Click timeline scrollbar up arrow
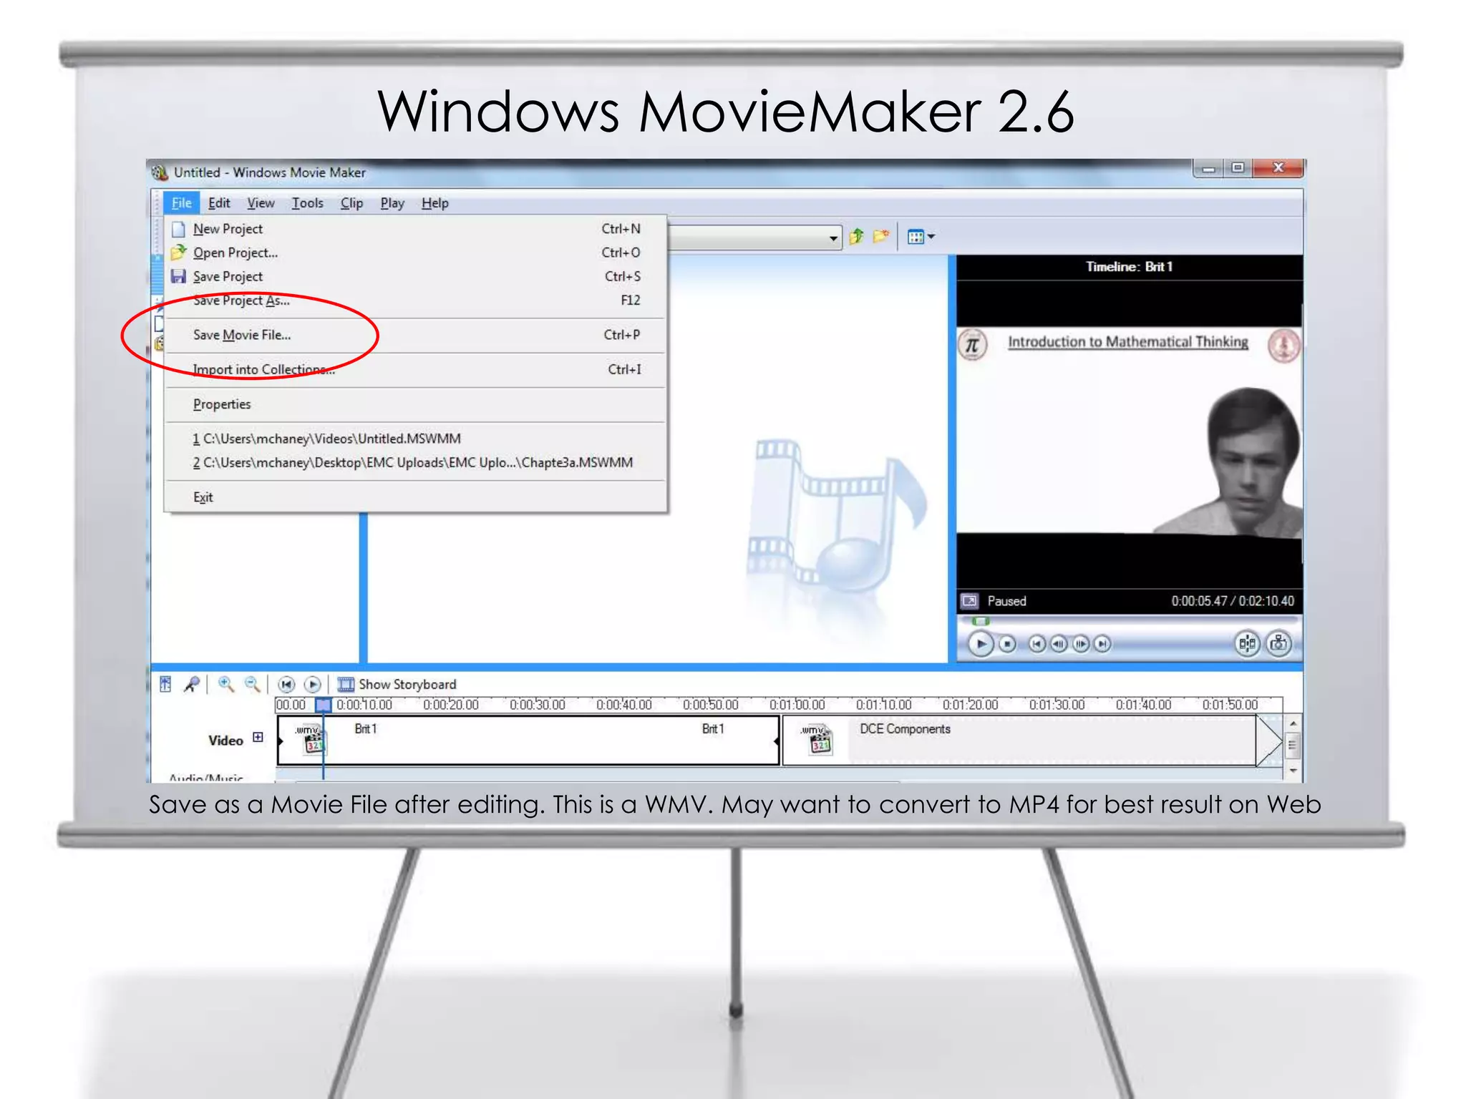Image resolution: width=1466 pixels, height=1099 pixels. 1293,724
